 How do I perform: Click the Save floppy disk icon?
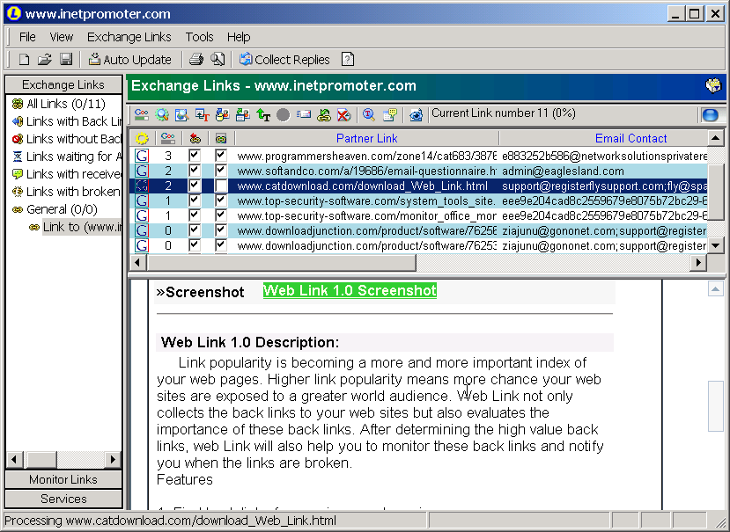pos(66,60)
